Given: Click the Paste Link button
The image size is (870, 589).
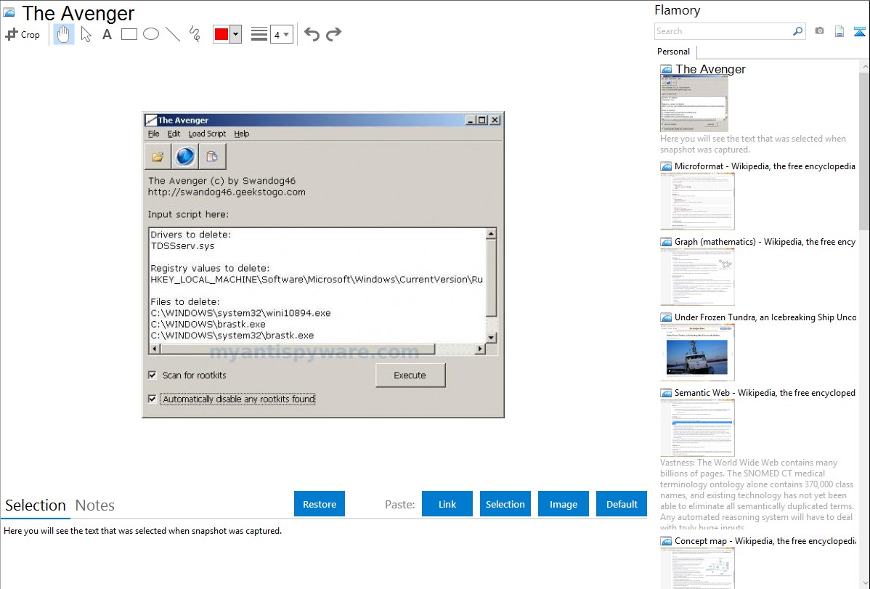Looking at the screenshot, I should 447,504.
